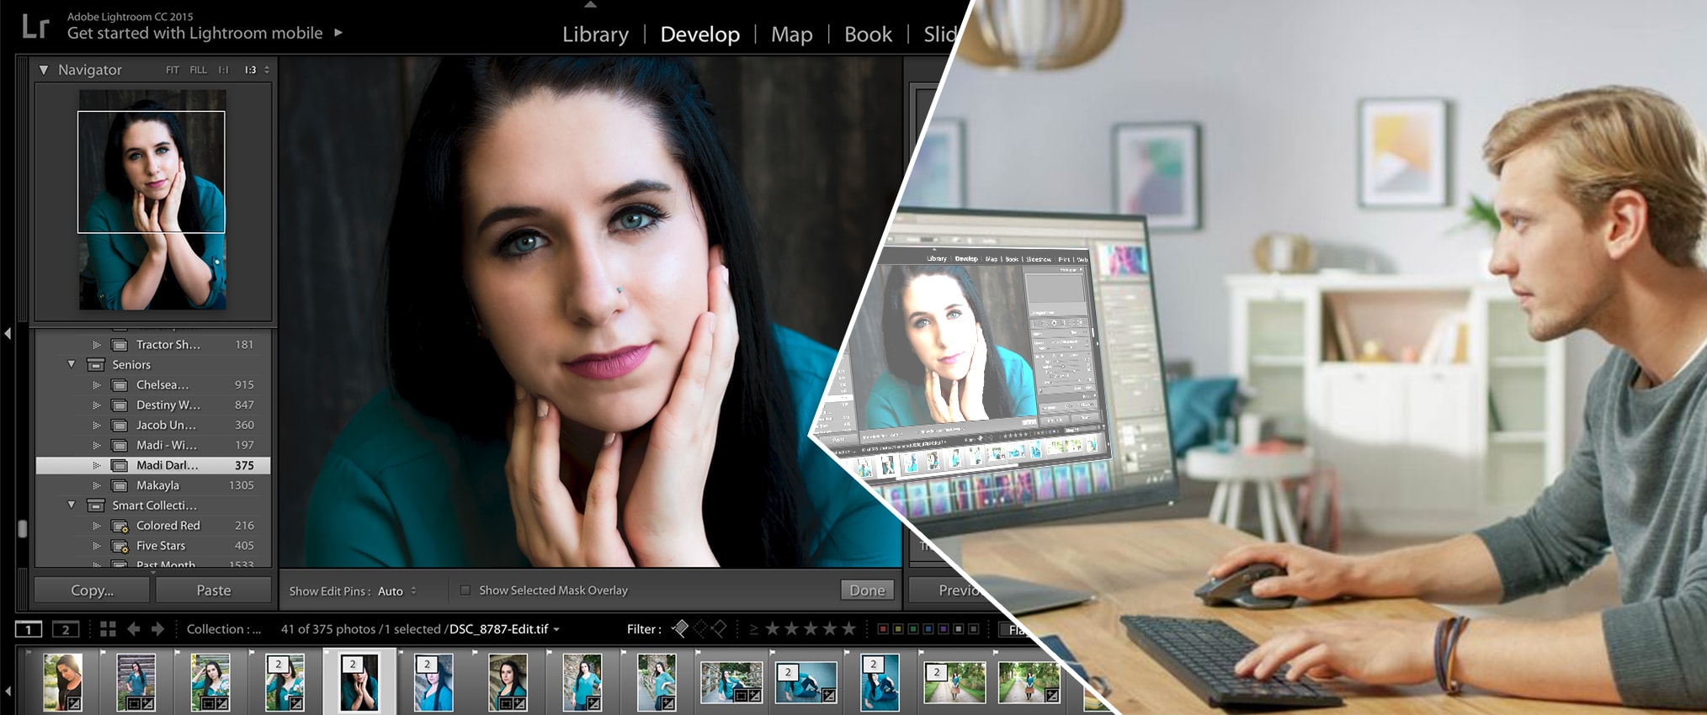Image resolution: width=1707 pixels, height=715 pixels.
Task: Hide the left panel using edge arrow
Action: (x=8, y=333)
